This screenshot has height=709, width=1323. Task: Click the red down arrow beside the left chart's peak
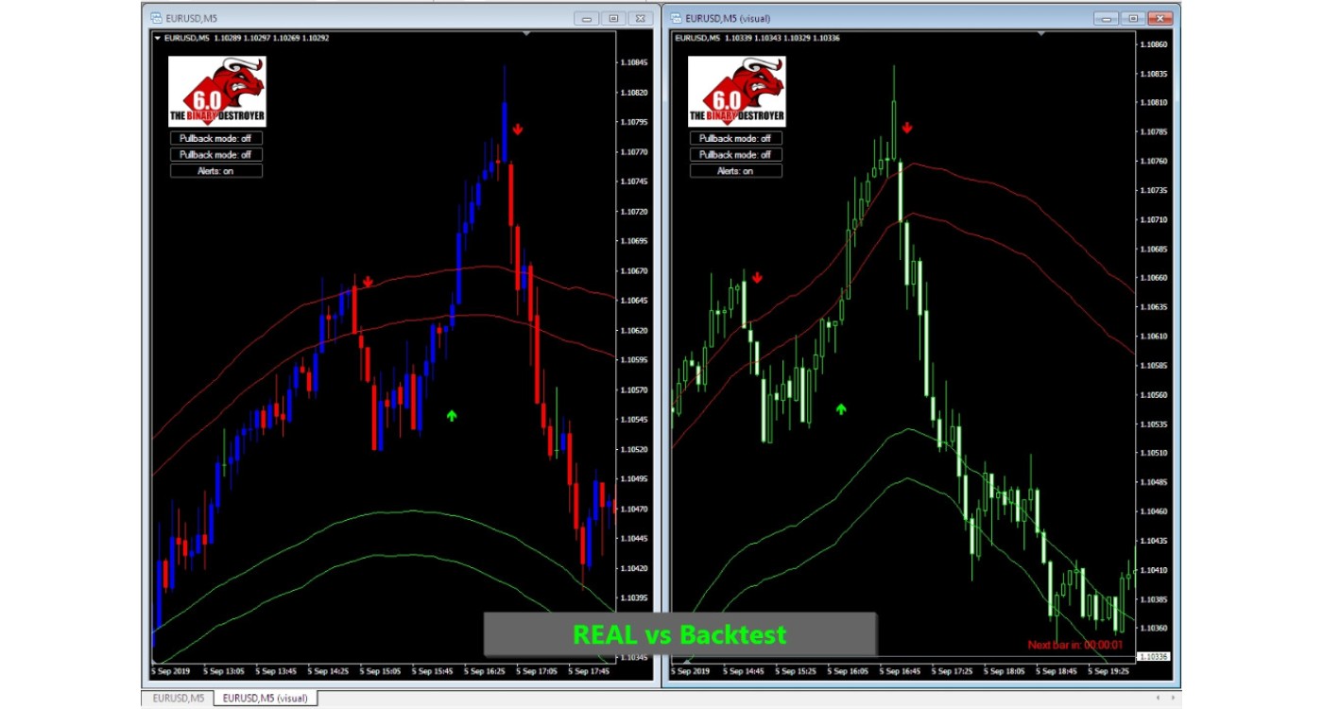point(518,129)
